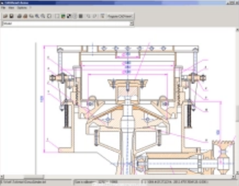Click the vertical scrollbar up arrow
Viewport: 239px width, 186px height.
tap(237, 30)
